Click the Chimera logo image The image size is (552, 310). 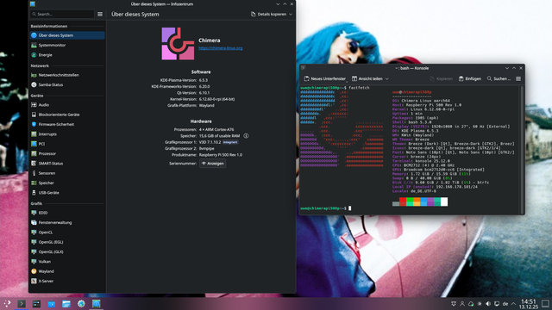click(178, 44)
